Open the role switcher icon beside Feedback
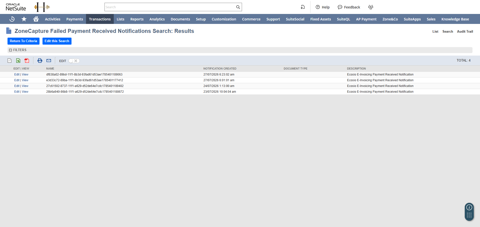Screen dimensions: 480x227 tap(371, 7)
